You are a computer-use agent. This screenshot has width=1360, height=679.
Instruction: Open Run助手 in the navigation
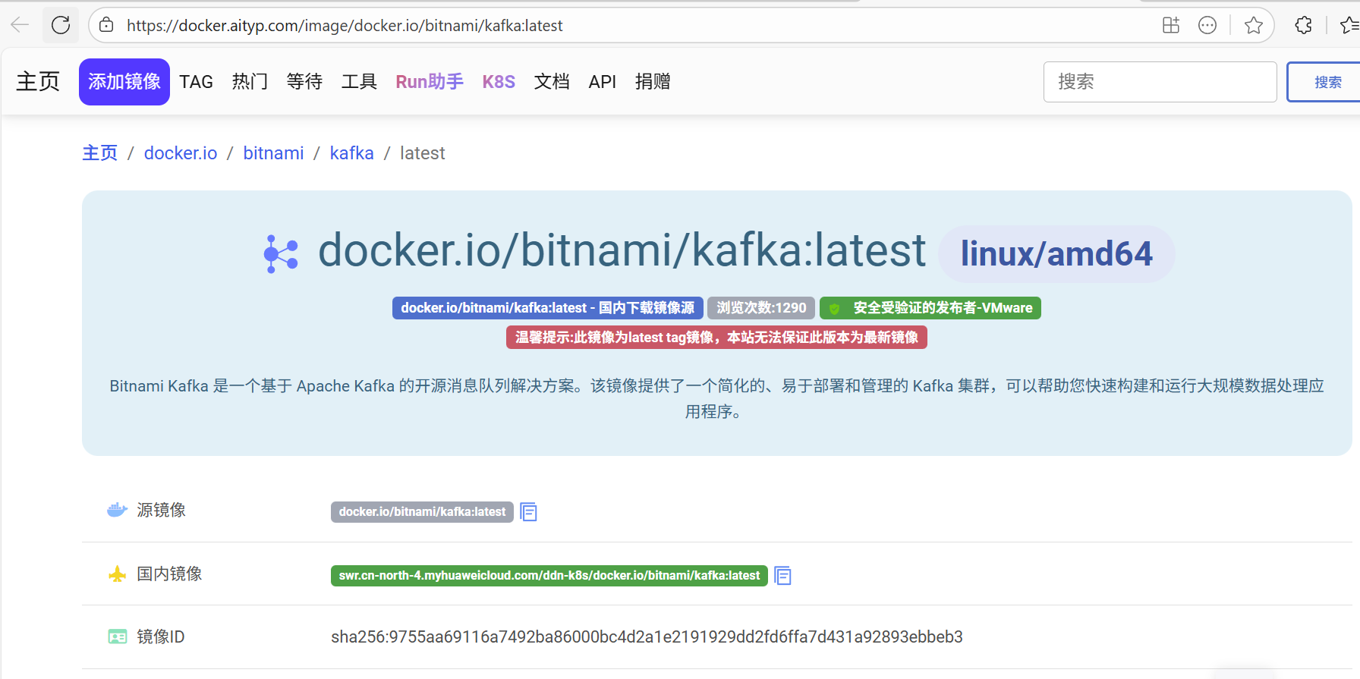click(430, 82)
